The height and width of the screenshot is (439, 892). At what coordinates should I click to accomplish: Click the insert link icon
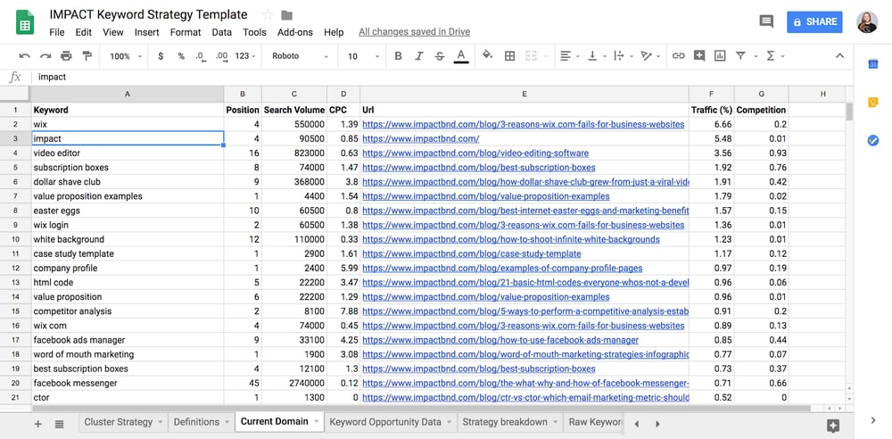[678, 56]
